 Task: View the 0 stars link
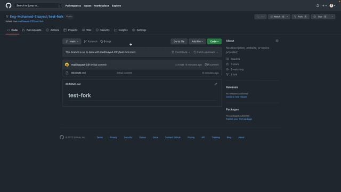[x=232, y=64]
